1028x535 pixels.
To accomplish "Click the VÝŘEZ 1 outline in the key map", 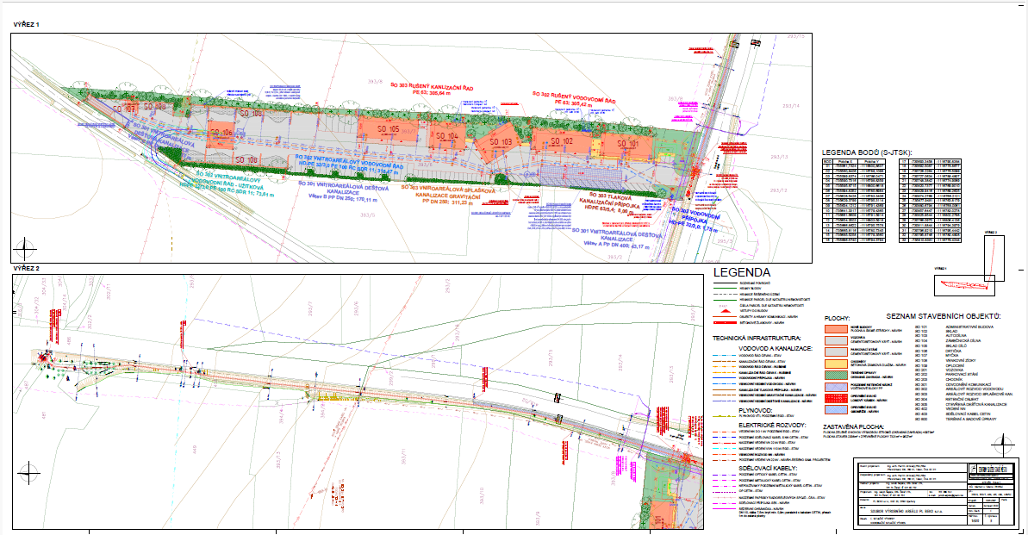I will 964,284.
